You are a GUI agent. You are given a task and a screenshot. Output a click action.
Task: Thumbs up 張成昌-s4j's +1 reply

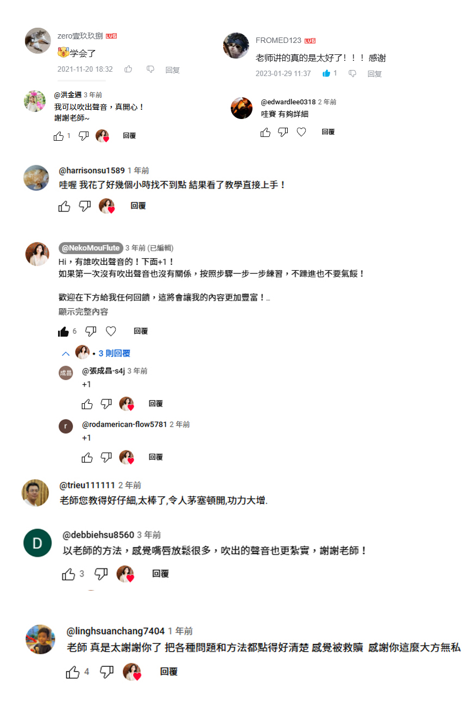click(x=87, y=404)
